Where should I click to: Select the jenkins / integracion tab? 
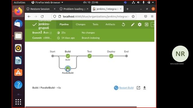pyautogui.click(x=107, y=9)
